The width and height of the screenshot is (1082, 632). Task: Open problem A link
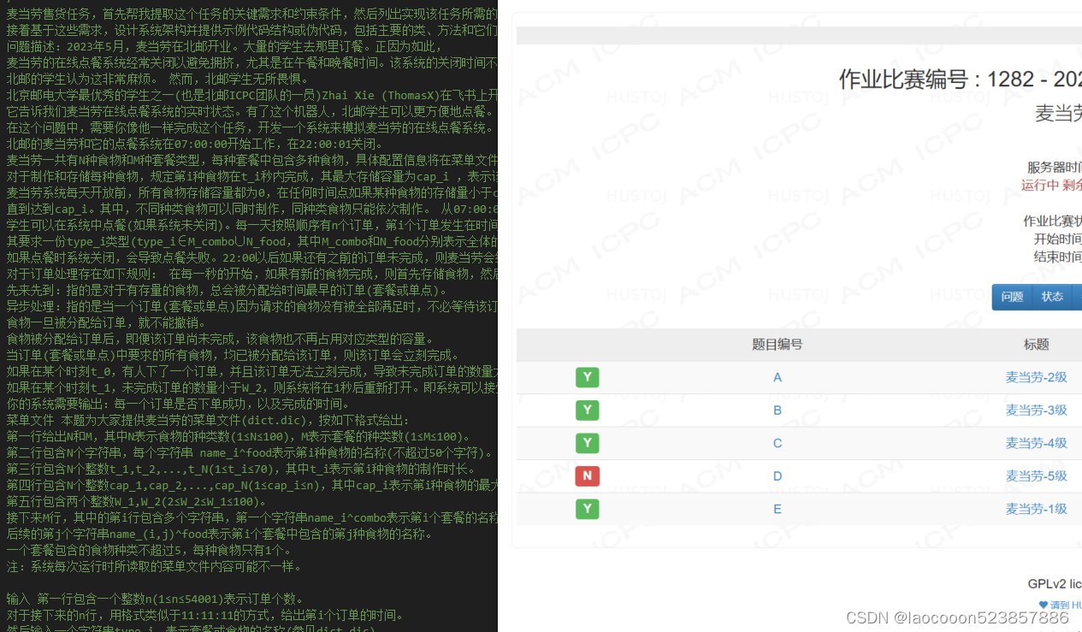click(777, 377)
